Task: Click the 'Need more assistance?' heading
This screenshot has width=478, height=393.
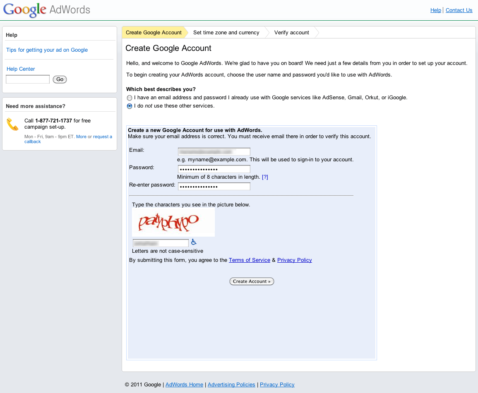Action: (x=36, y=106)
